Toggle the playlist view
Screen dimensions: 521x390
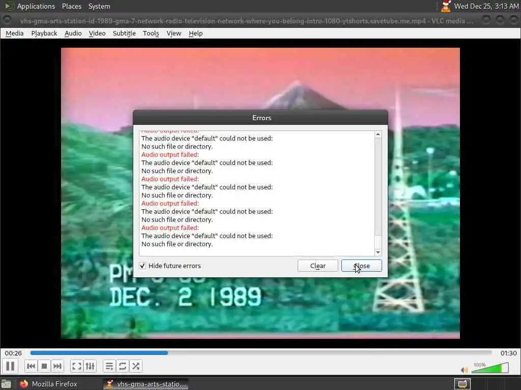pos(109,366)
